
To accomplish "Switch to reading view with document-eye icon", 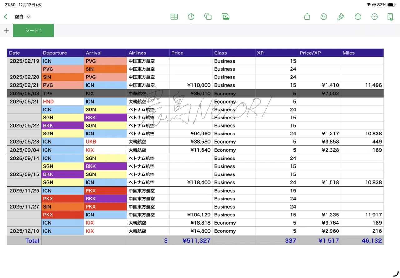I will coord(390,17).
